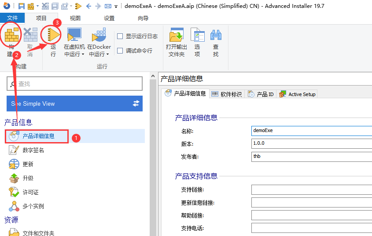372x236 pixels.
Task: Open 选项 (Options) ribbon button
Action: point(197,42)
